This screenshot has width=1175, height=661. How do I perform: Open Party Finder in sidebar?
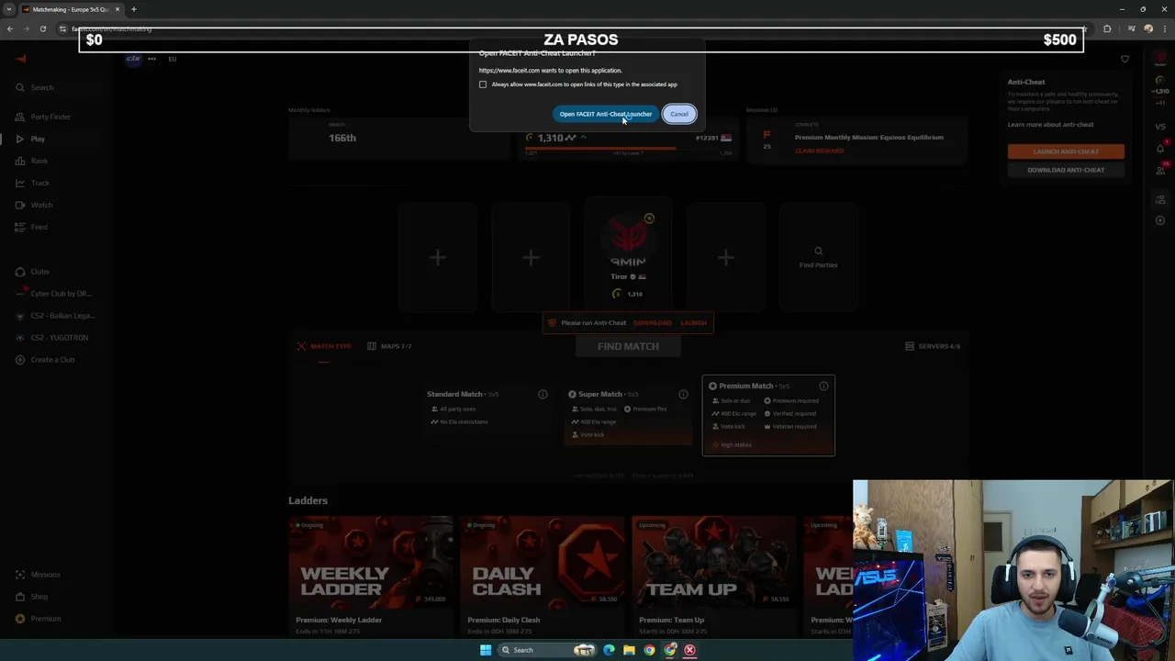(43, 117)
